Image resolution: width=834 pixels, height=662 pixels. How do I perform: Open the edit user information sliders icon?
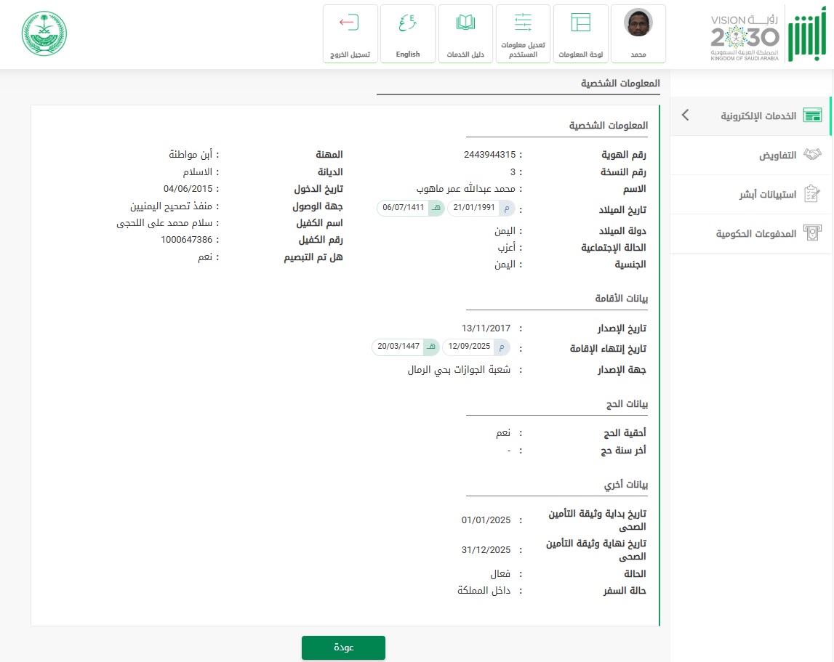click(x=524, y=23)
